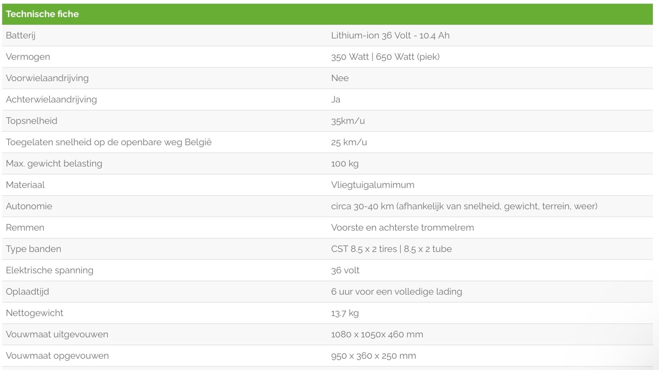Click the Technische fiche header bar
Image resolution: width=659 pixels, height=370 pixels.
42,14
